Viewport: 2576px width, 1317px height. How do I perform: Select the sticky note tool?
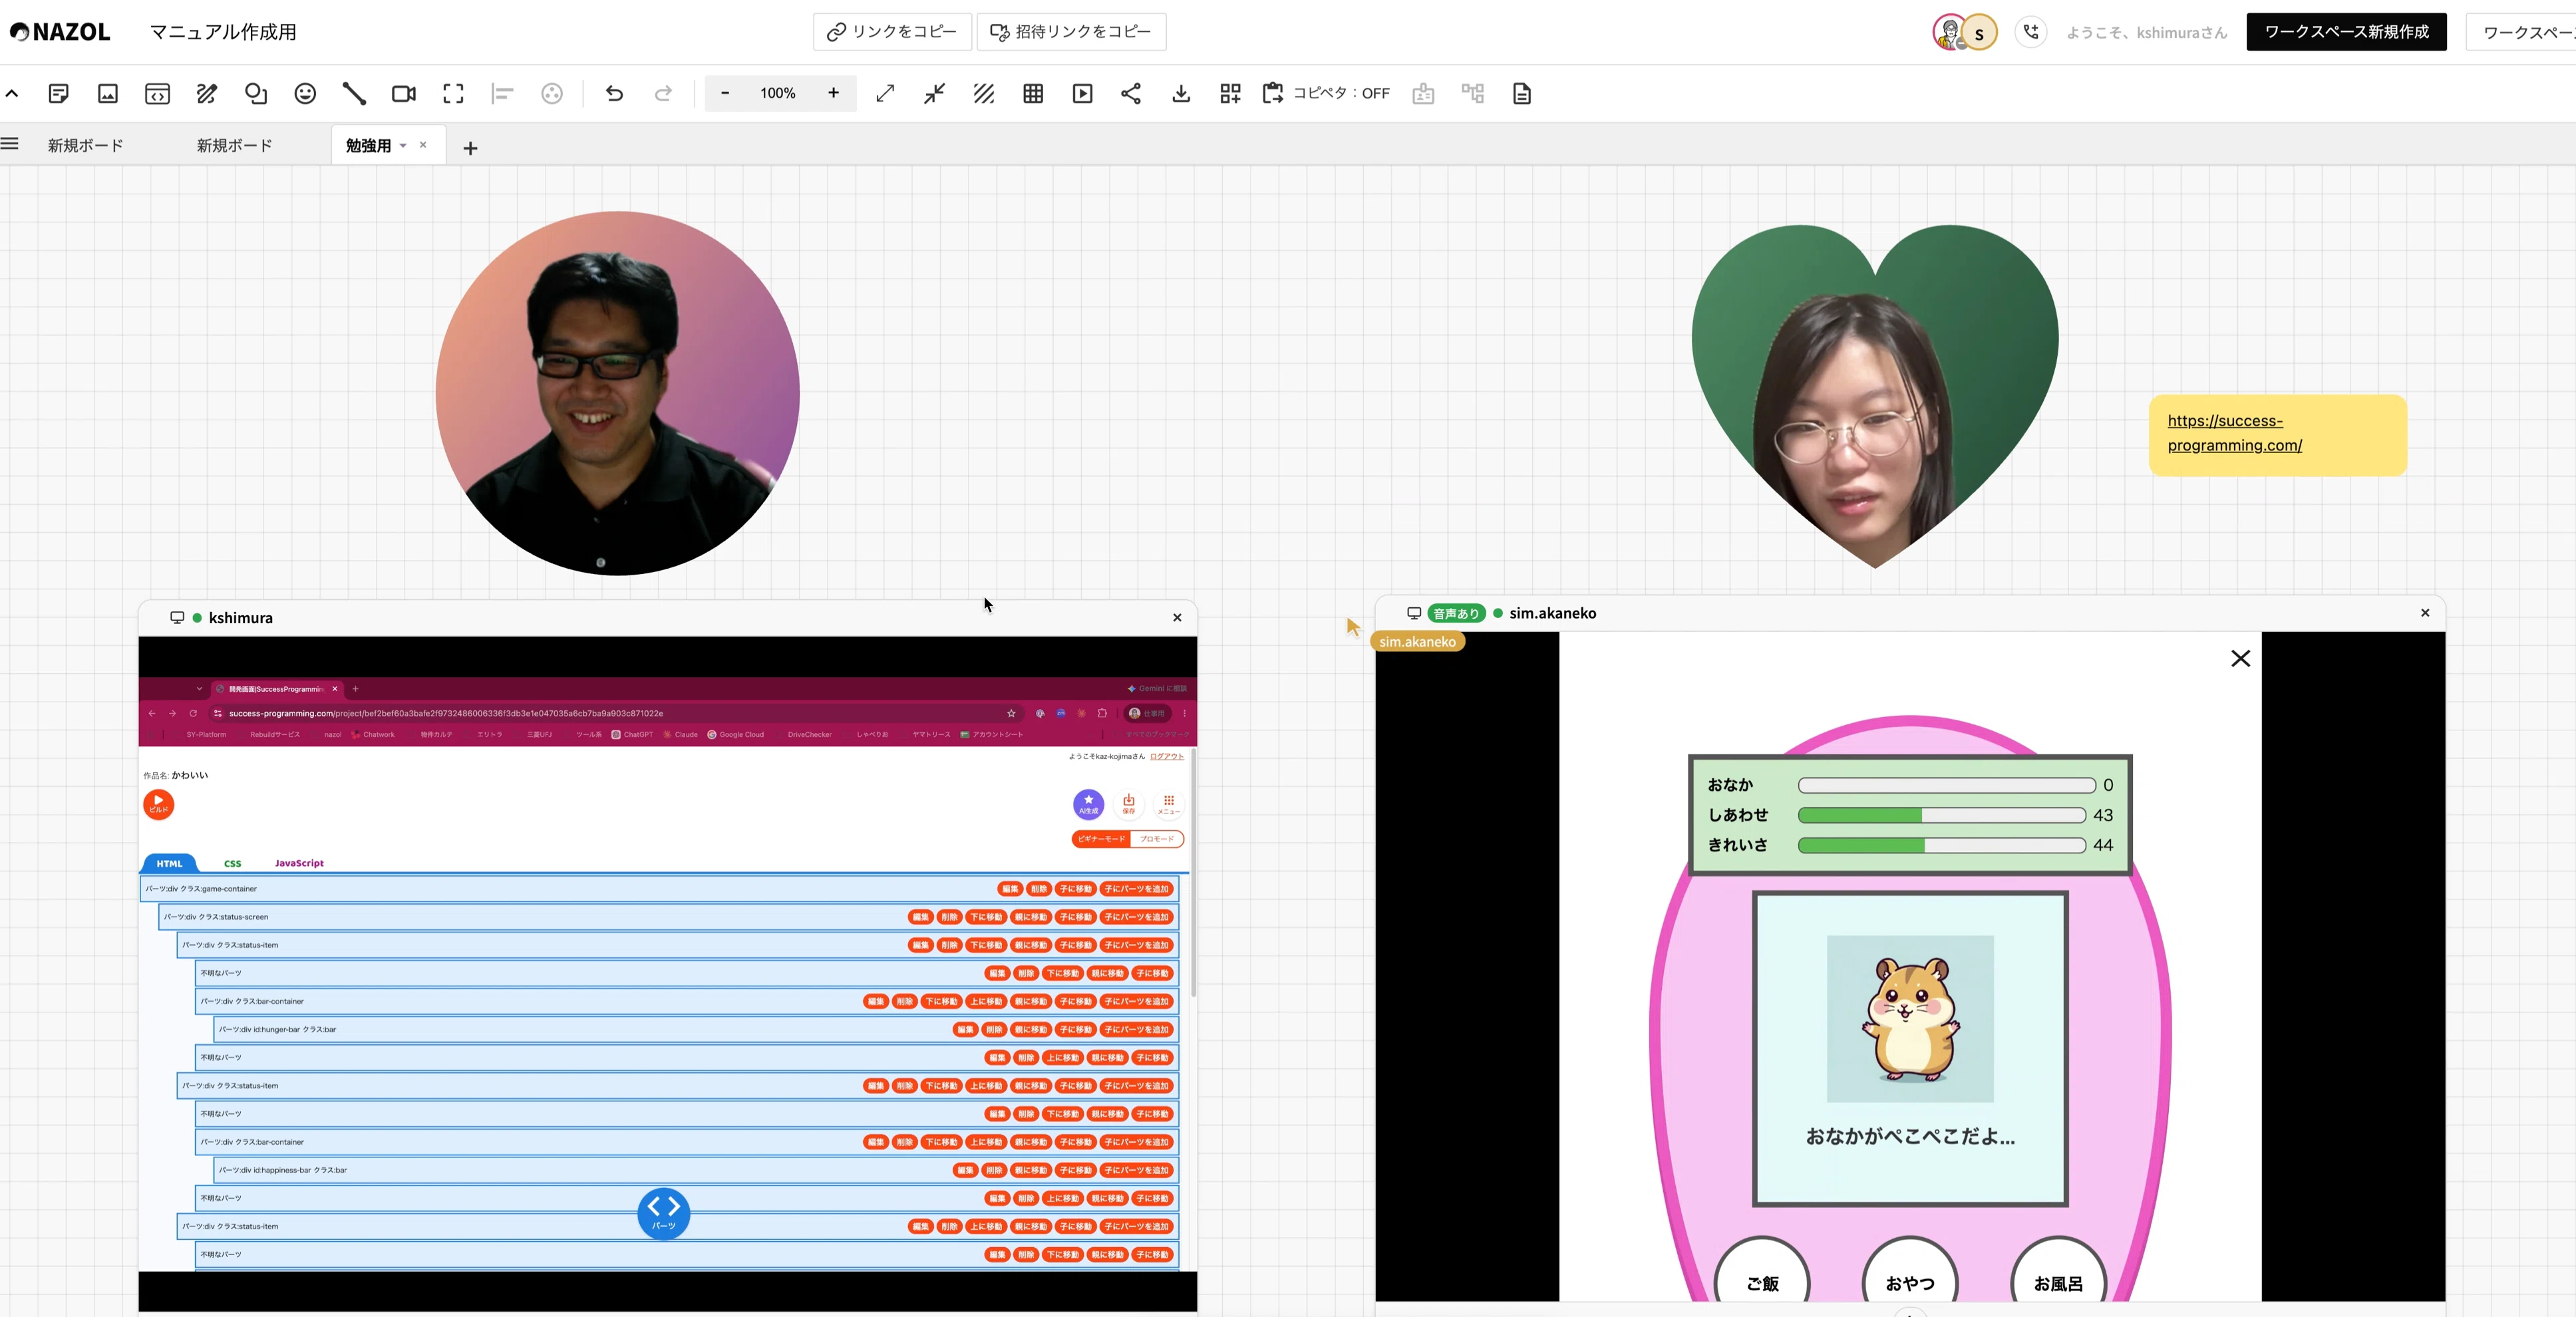pyautogui.click(x=59, y=93)
